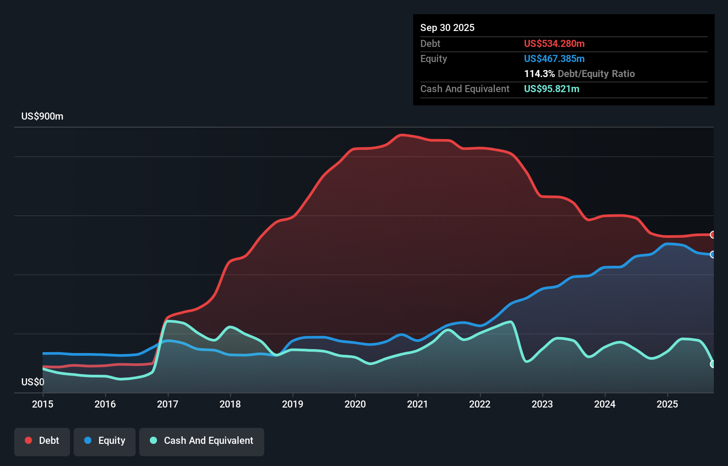Click the 2017 x-axis label
Screen dimensions: 728x466
pyautogui.click(x=168, y=404)
